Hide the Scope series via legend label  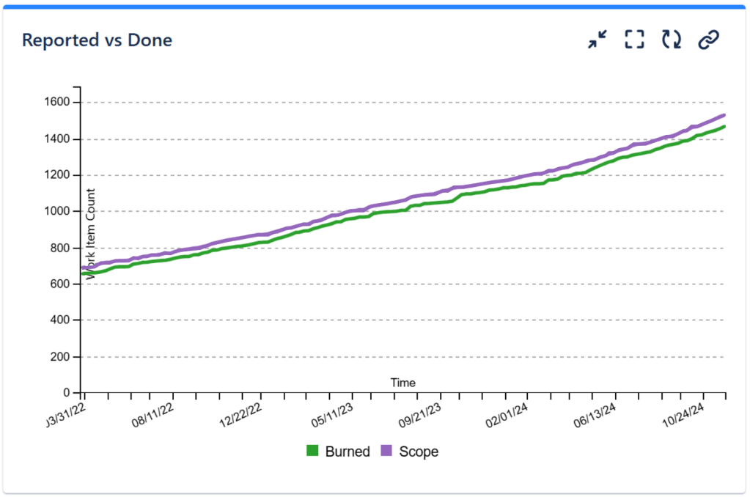tap(419, 452)
